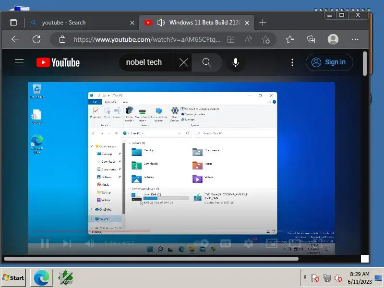Open the gVim taskbar icon
The height and width of the screenshot is (288, 384).
(65, 278)
